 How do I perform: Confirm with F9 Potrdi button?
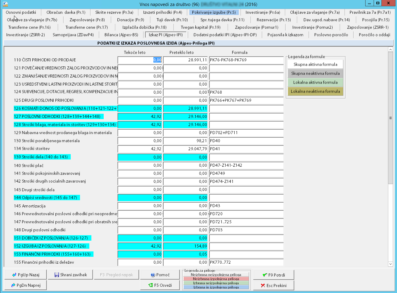[274, 275]
